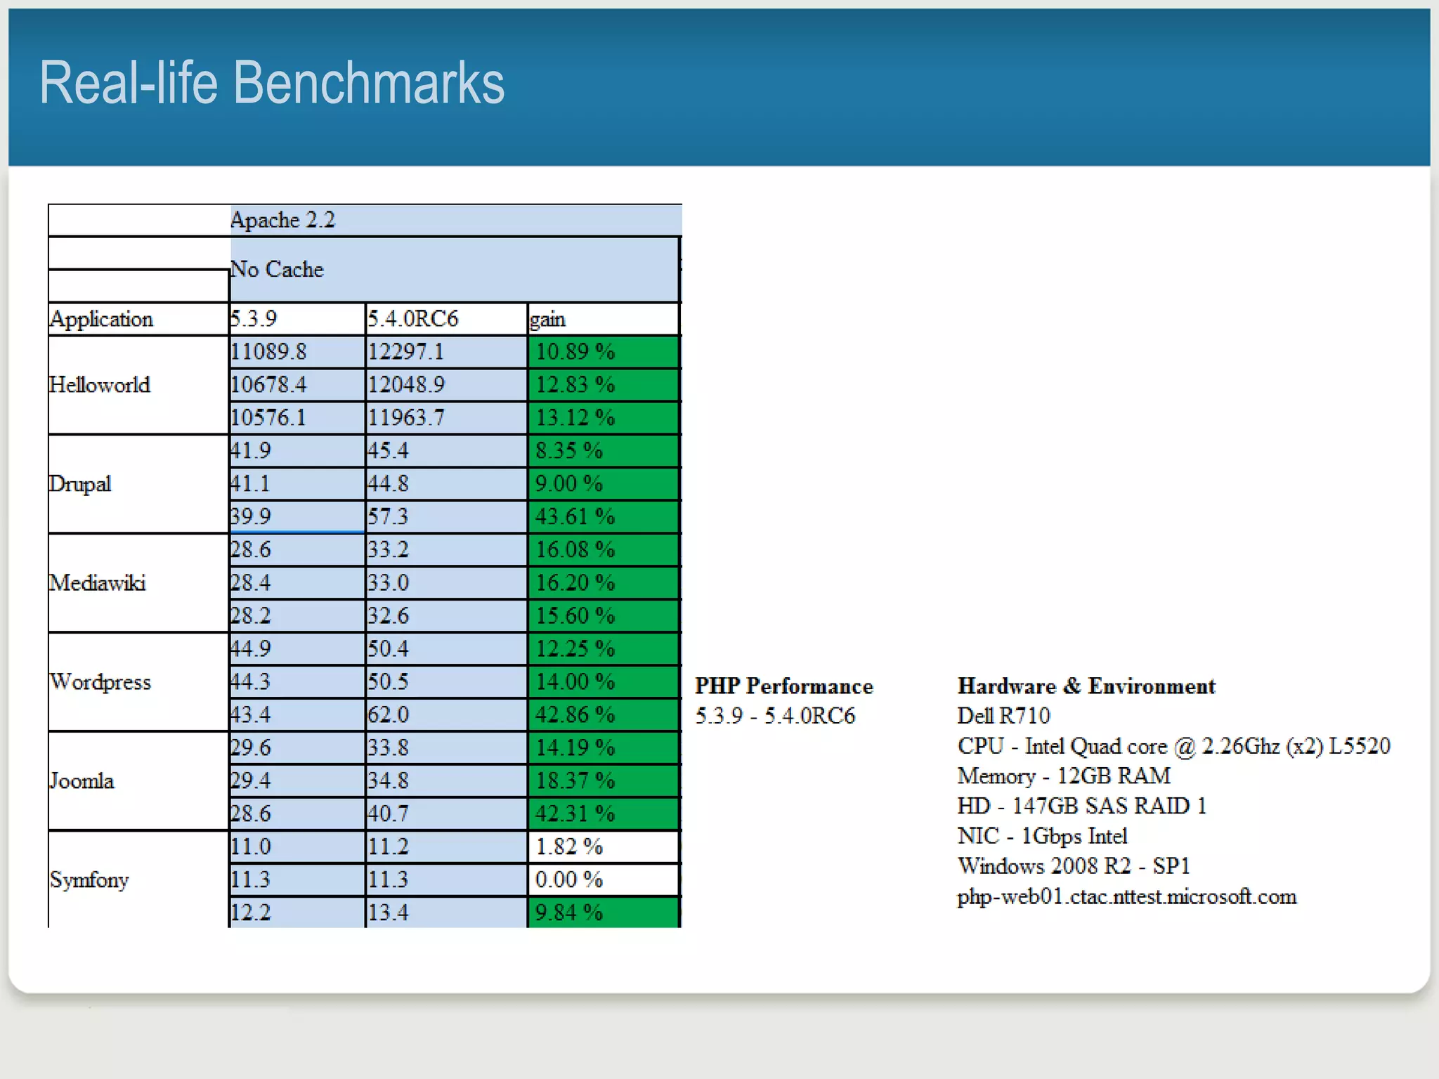Click the 1.82 % gain cell
Image resolution: width=1439 pixels, height=1079 pixels.
(604, 847)
